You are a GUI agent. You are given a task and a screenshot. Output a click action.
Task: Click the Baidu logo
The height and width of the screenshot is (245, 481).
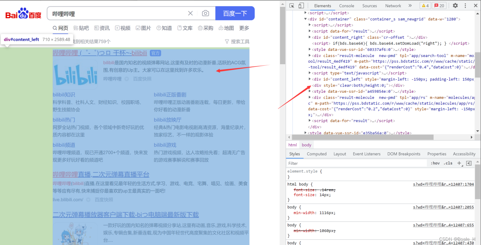(23, 14)
